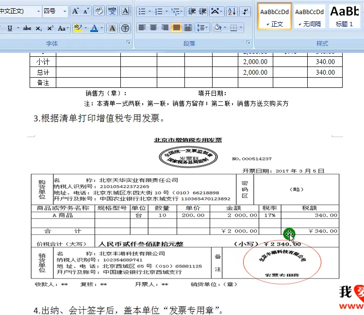Click the Sort A-Z button
This screenshot has width=364, height=315.
pyautogui.click(x=232, y=11)
